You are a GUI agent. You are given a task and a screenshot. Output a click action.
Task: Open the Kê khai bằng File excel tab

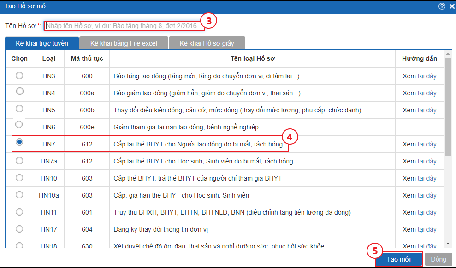[124, 43]
